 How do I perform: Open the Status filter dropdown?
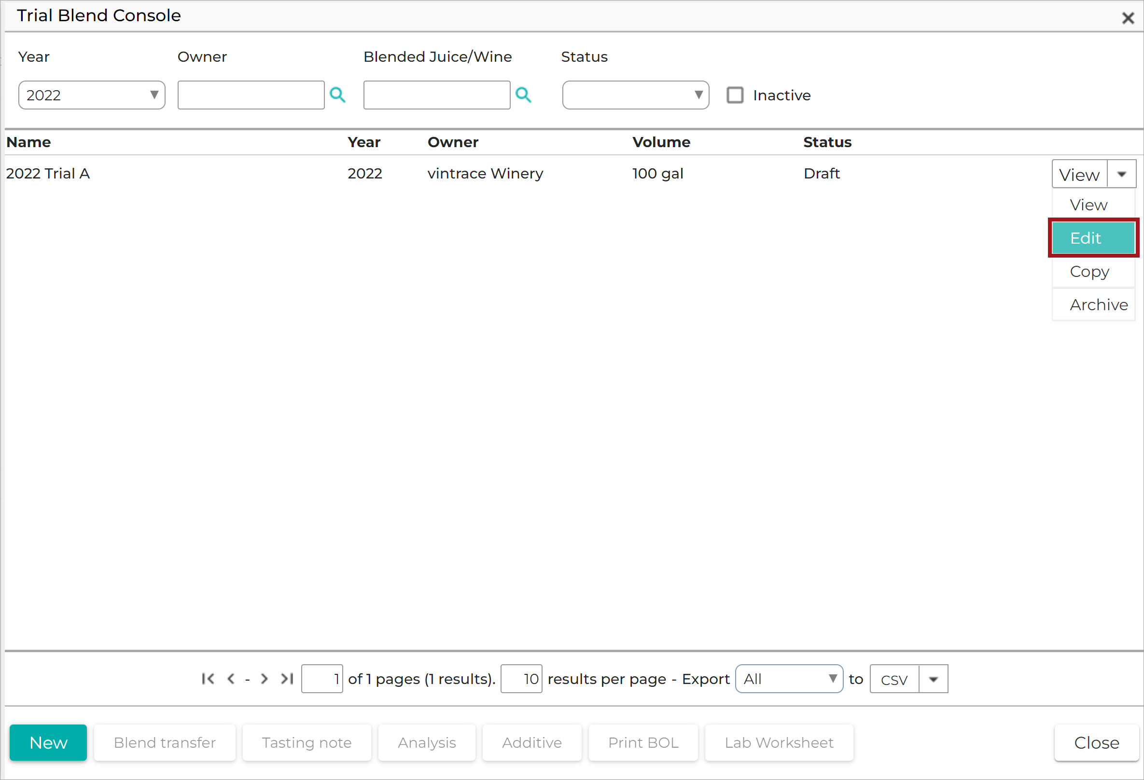click(636, 95)
